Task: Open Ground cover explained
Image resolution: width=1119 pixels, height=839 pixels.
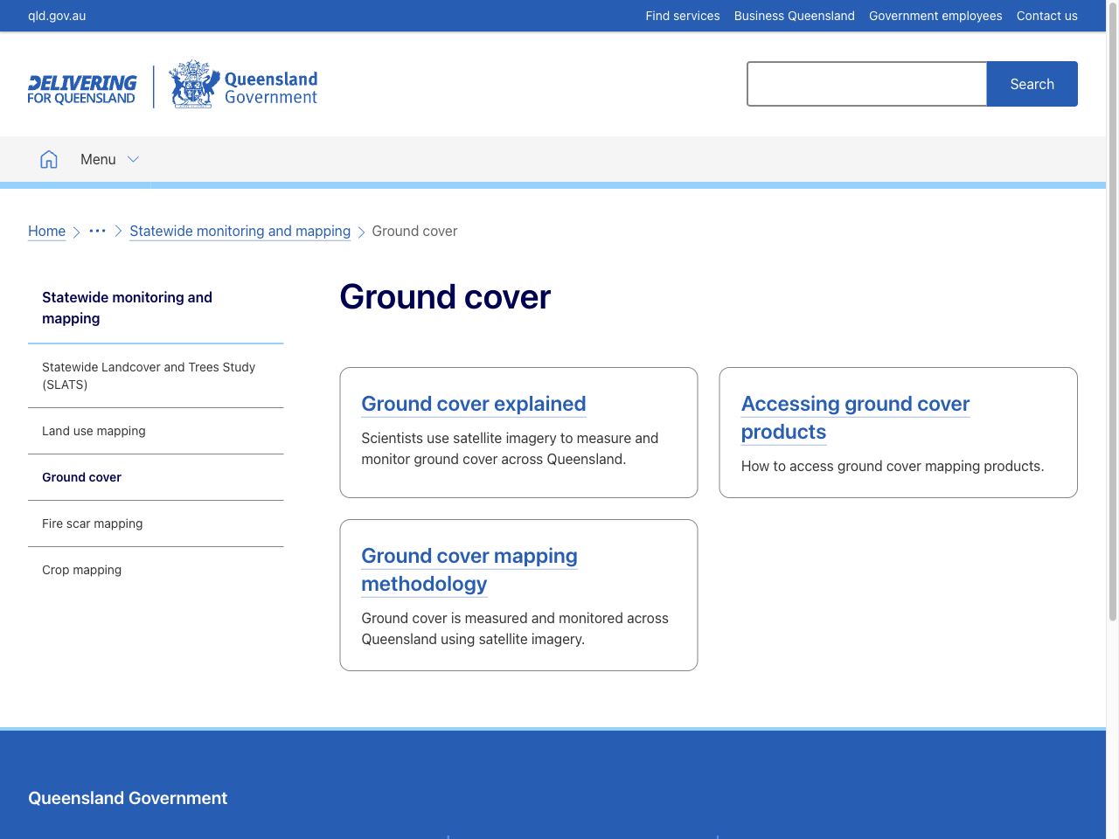Action: pyautogui.click(x=473, y=404)
